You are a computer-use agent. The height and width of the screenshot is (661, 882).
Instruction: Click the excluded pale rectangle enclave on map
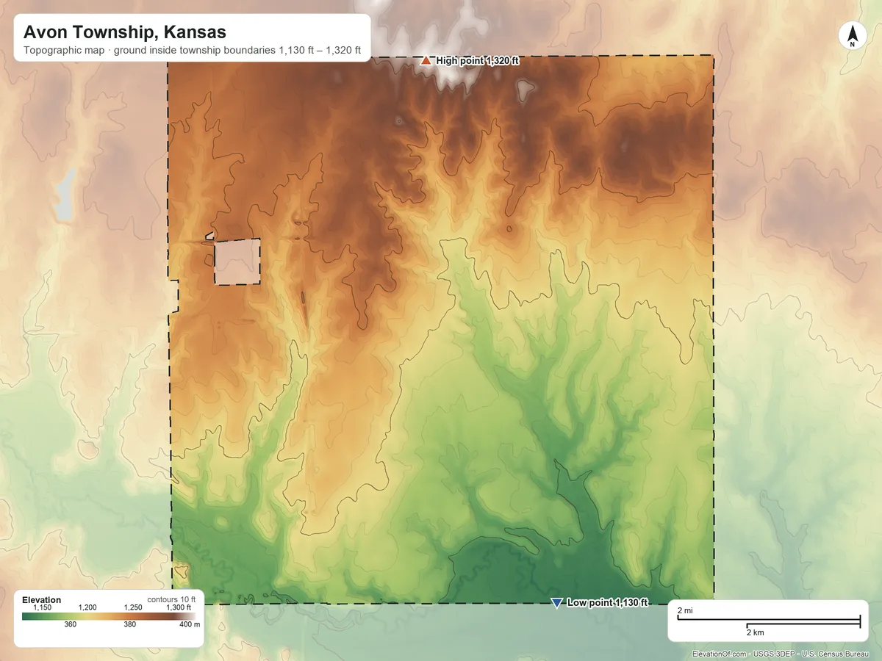click(x=237, y=261)
